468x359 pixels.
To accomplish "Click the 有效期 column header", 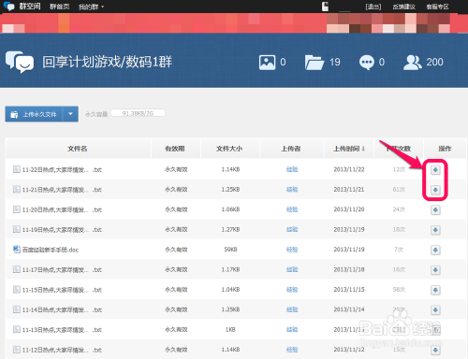I will coord(175,149).
